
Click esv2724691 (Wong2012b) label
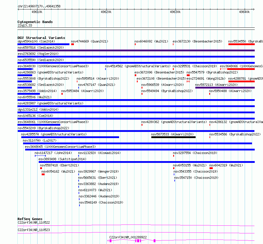point(206,78)
